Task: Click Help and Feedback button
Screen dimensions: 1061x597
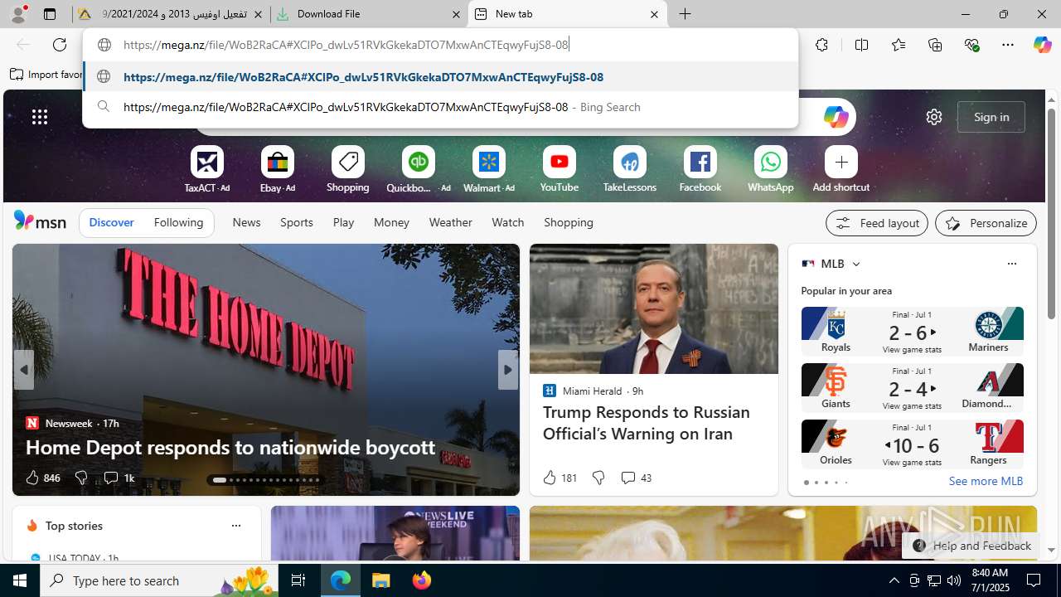Action: click(971, 546)
